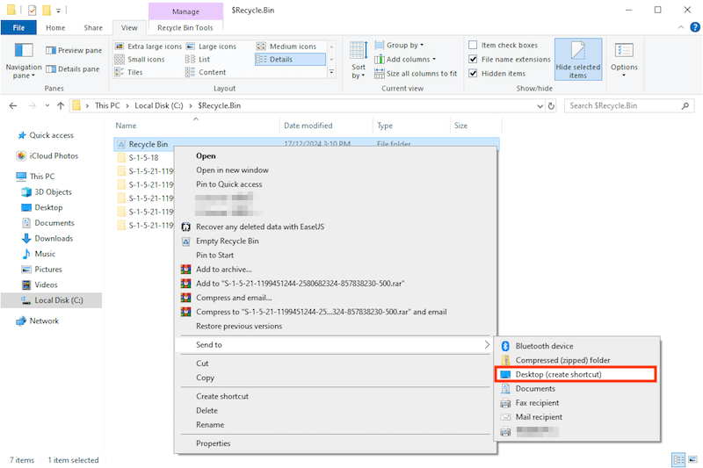Switch to large thumbnails status bar icon
The height and width of the screenshot is (468, 703).
(x=693, y=459)
